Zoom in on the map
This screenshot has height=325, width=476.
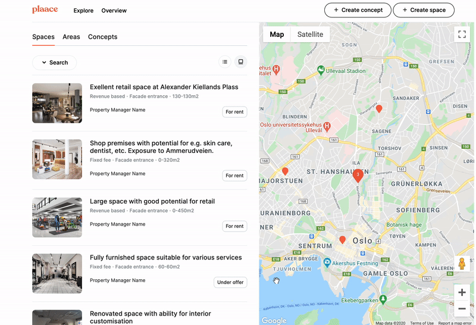[x=462, y=292]
